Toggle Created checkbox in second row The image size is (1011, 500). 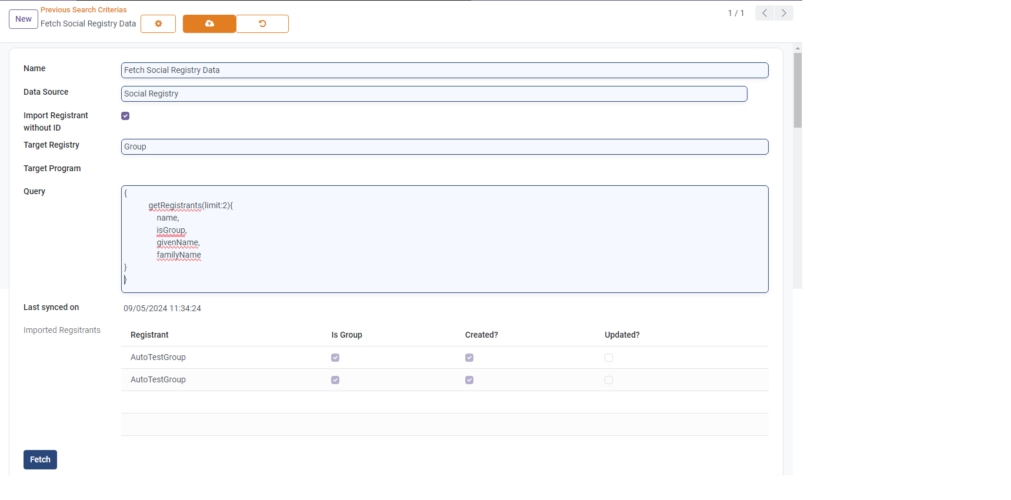click(x=469, y=380)
